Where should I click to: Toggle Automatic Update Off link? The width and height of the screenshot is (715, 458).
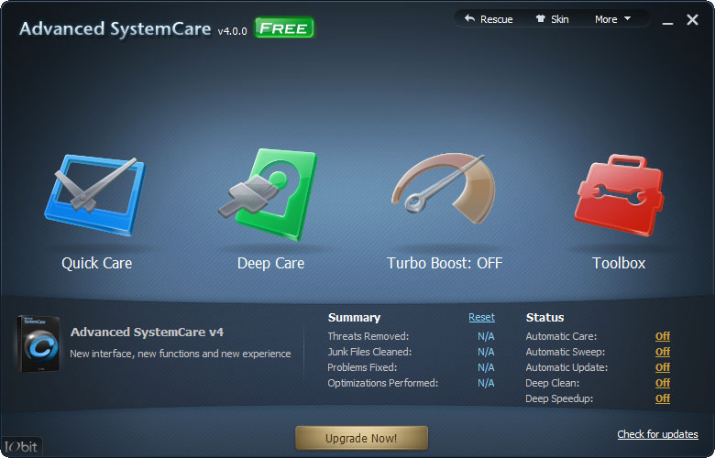coord(663,367)
